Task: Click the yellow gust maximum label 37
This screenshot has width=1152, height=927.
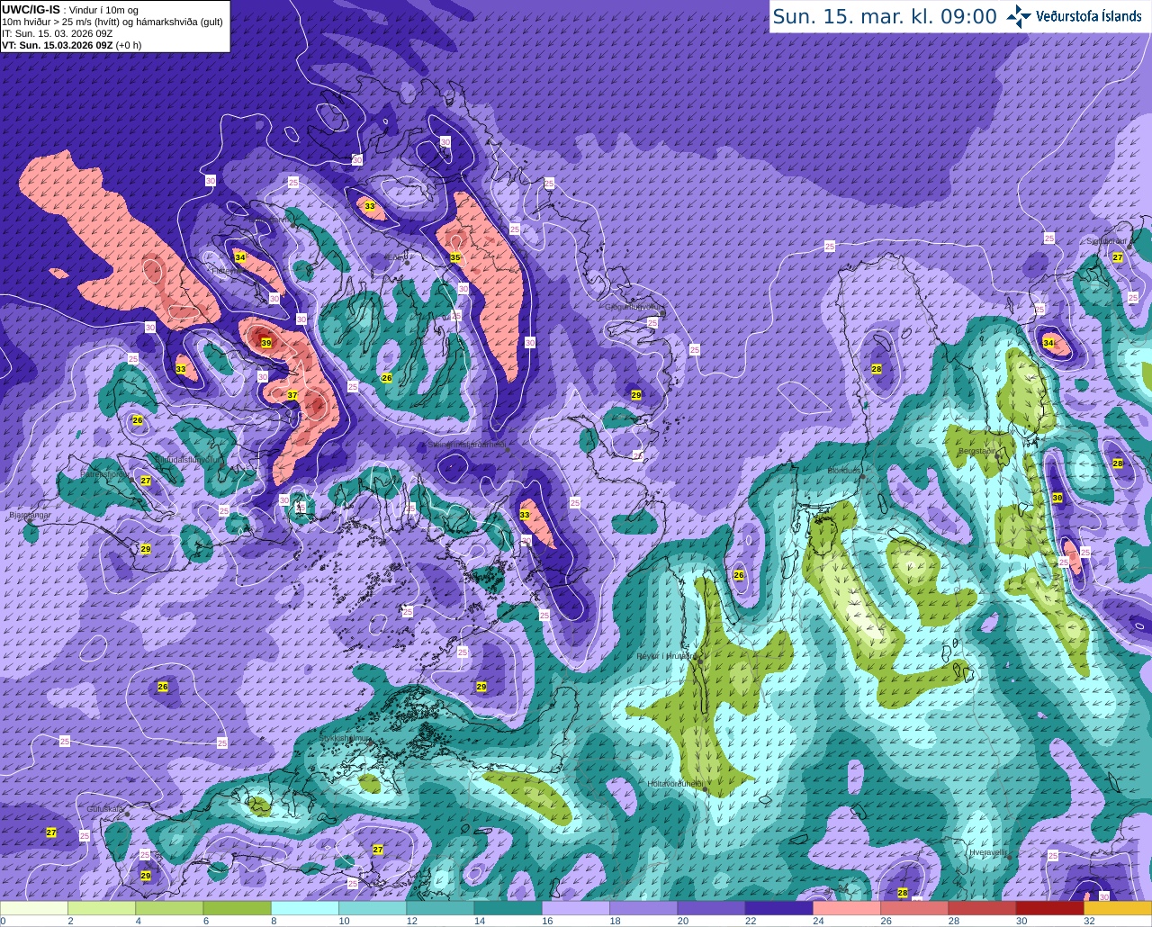Action: [292, 395]
